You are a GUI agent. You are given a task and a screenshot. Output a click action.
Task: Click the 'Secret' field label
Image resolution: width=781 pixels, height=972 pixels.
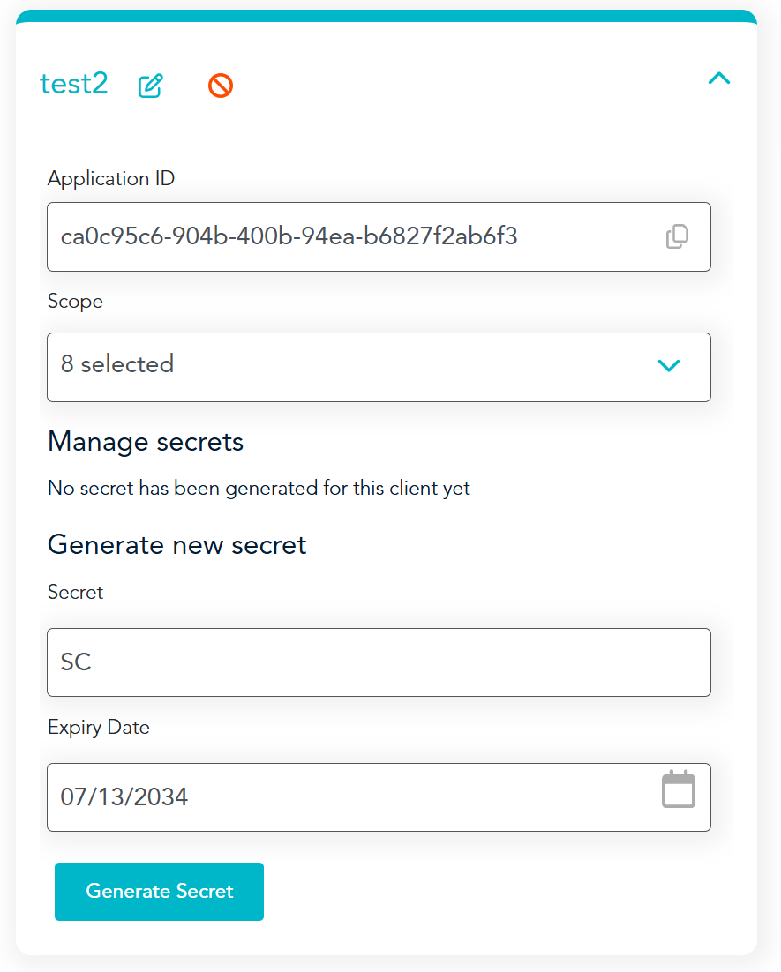click(x=75, y=593)
